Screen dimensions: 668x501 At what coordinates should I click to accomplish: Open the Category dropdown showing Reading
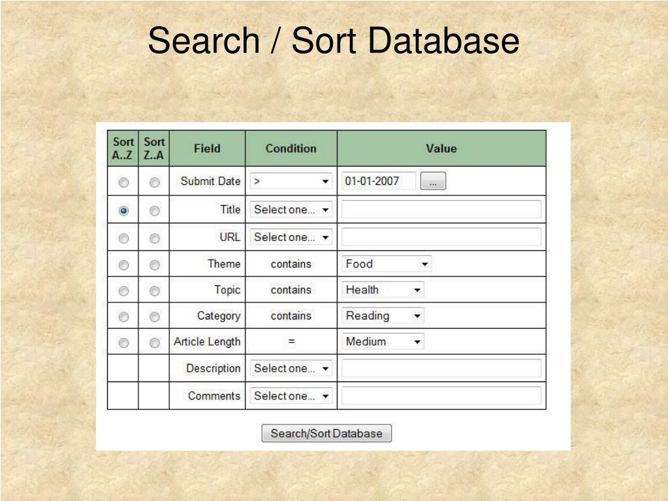click(383, 315)
